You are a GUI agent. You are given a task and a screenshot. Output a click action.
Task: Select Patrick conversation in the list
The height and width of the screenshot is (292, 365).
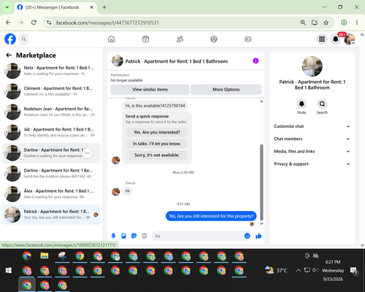point(51,215)
